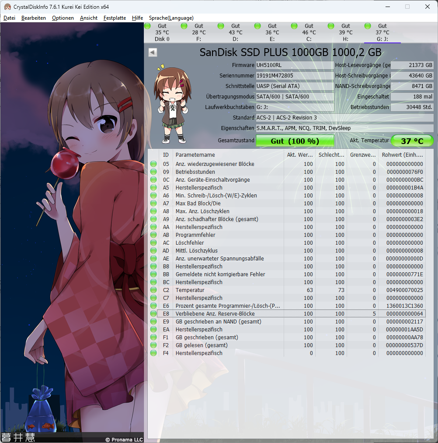Click green status circle above drive C:
The width and height of the screenshot is (438, 443).
pos(294,26)
